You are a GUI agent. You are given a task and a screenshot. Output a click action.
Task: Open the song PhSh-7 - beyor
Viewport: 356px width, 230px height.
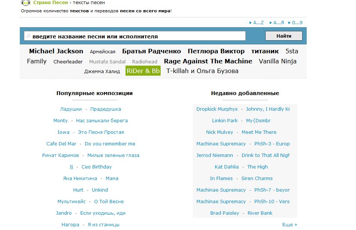pyautogui.click(x=272, y=190)
